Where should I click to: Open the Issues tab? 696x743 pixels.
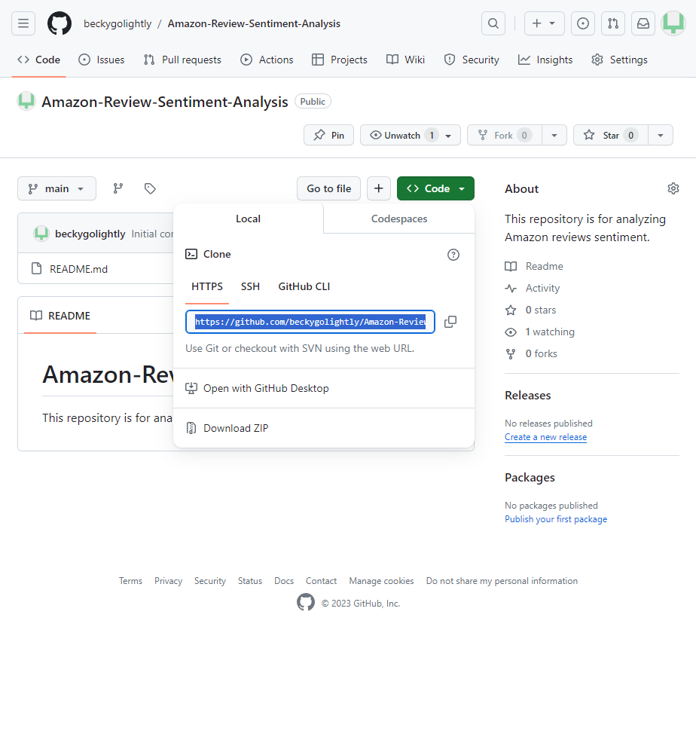pyautogui.click(x=102, y=60)
